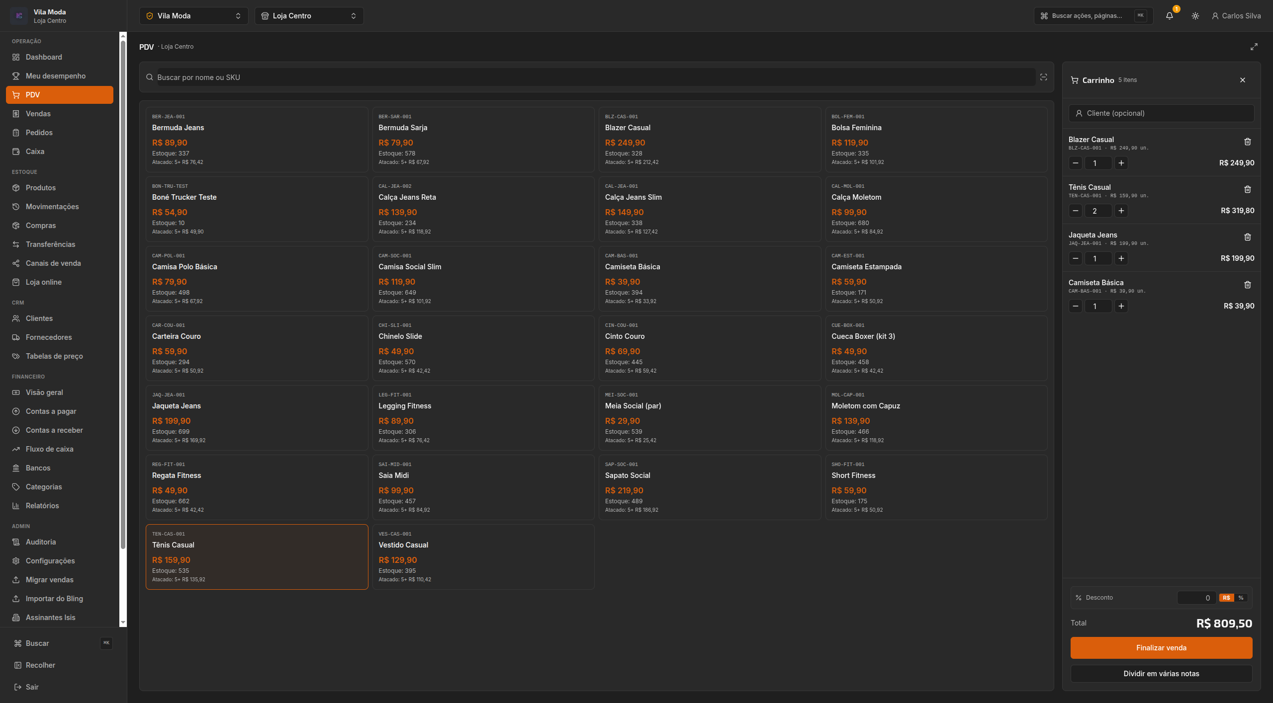1273x703 pixels.
Task: Decrease Camiseta Básica quantity with minus
Action: [1076, 306]
